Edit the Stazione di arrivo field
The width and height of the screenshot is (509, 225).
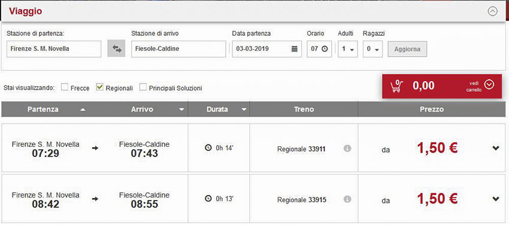(x=178, y=49)
